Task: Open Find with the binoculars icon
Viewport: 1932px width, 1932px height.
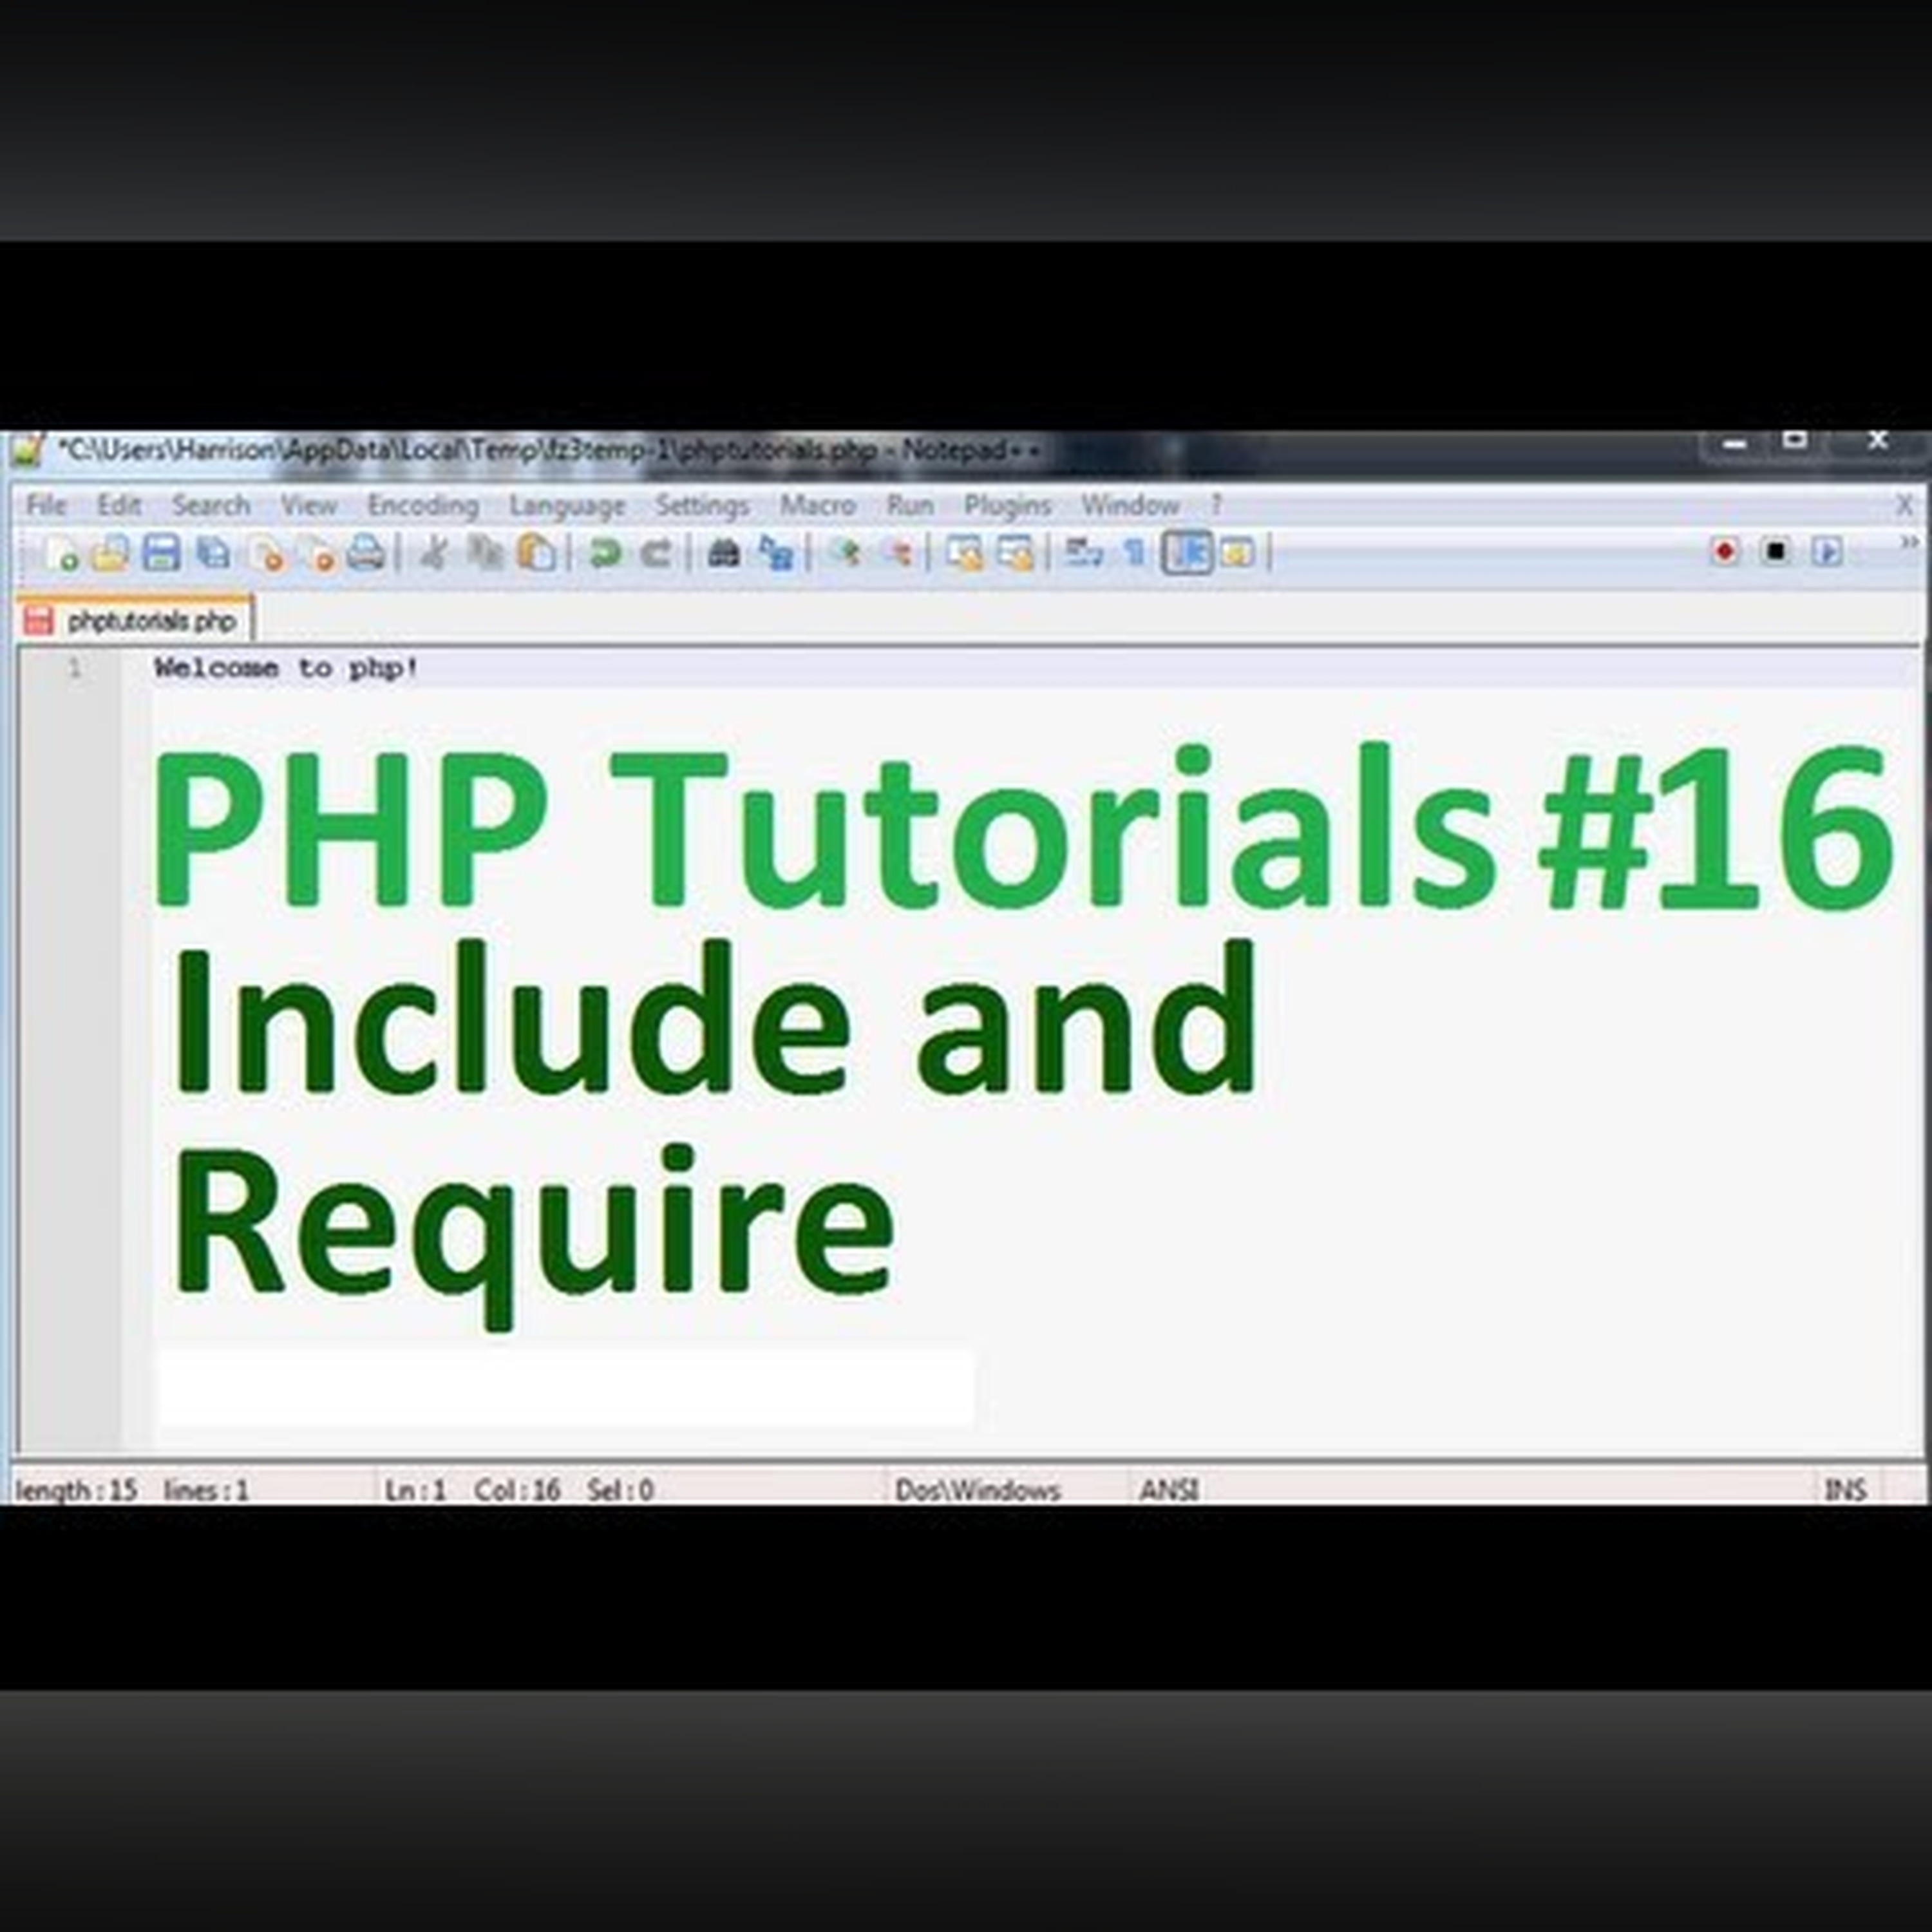Action: click(724, 553)
